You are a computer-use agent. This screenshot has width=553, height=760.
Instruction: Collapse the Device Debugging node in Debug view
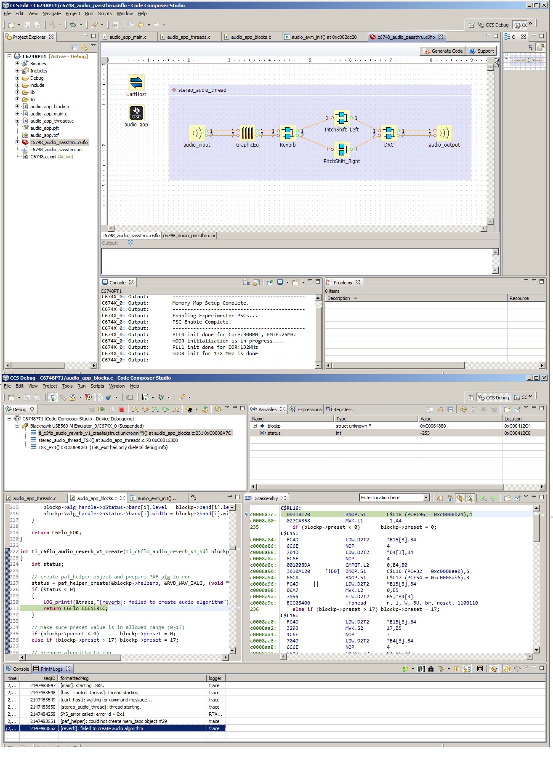click(9, 419)
